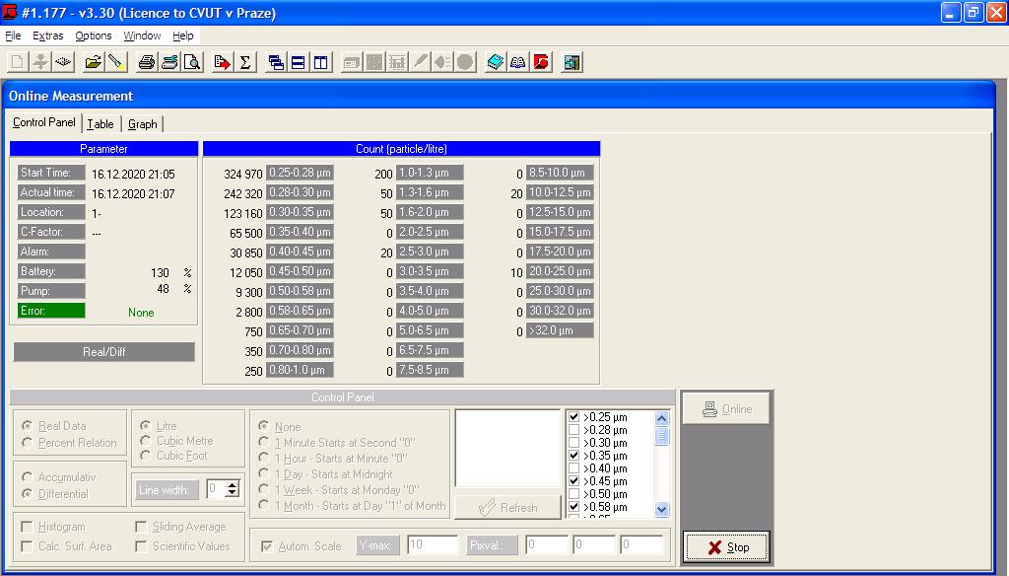Click the size list scrollbar thumb

661,437
